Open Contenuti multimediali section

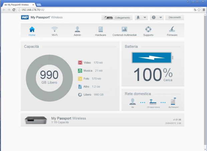tap(125, 31)
